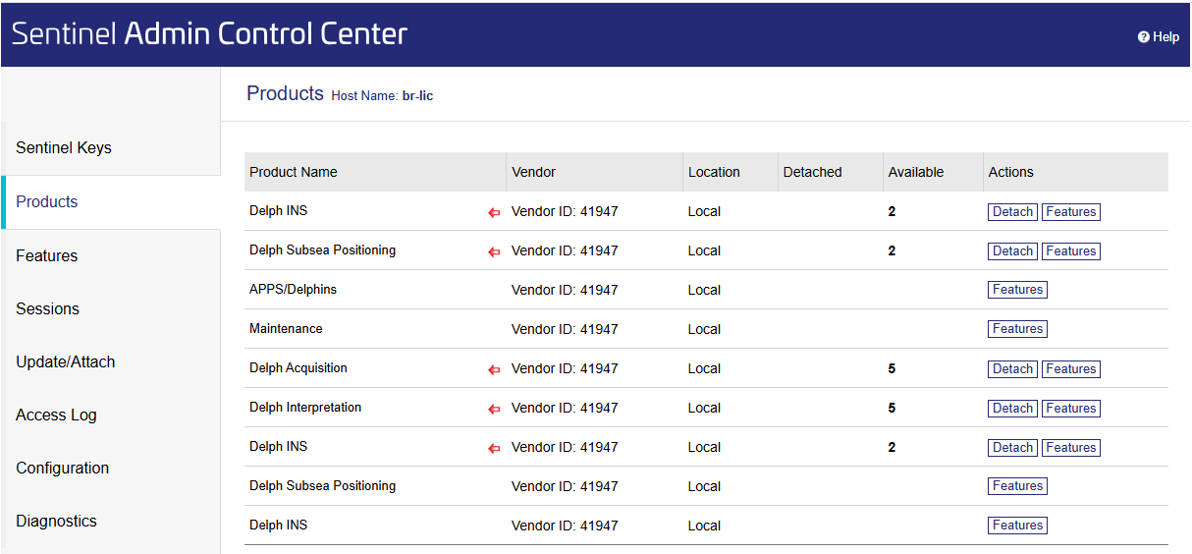
Task: Open Features for Delph Acquisition
Action: 1070,369
